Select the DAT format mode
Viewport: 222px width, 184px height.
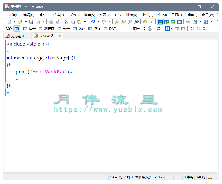tap(110, 29)
